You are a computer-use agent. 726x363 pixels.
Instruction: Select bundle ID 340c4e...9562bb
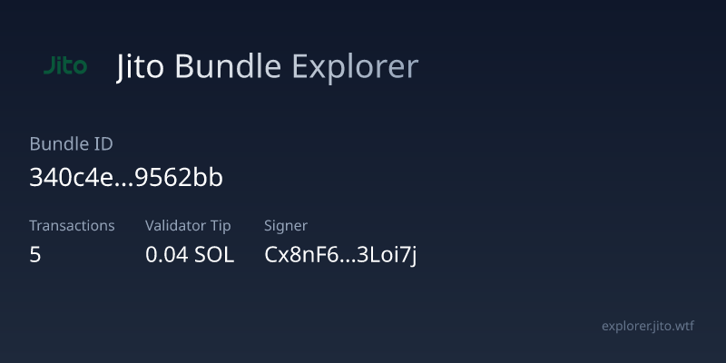point(126,178)
